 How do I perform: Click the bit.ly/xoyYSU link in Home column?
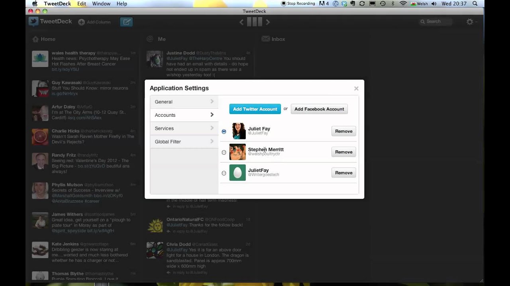(x=65, y=70)
